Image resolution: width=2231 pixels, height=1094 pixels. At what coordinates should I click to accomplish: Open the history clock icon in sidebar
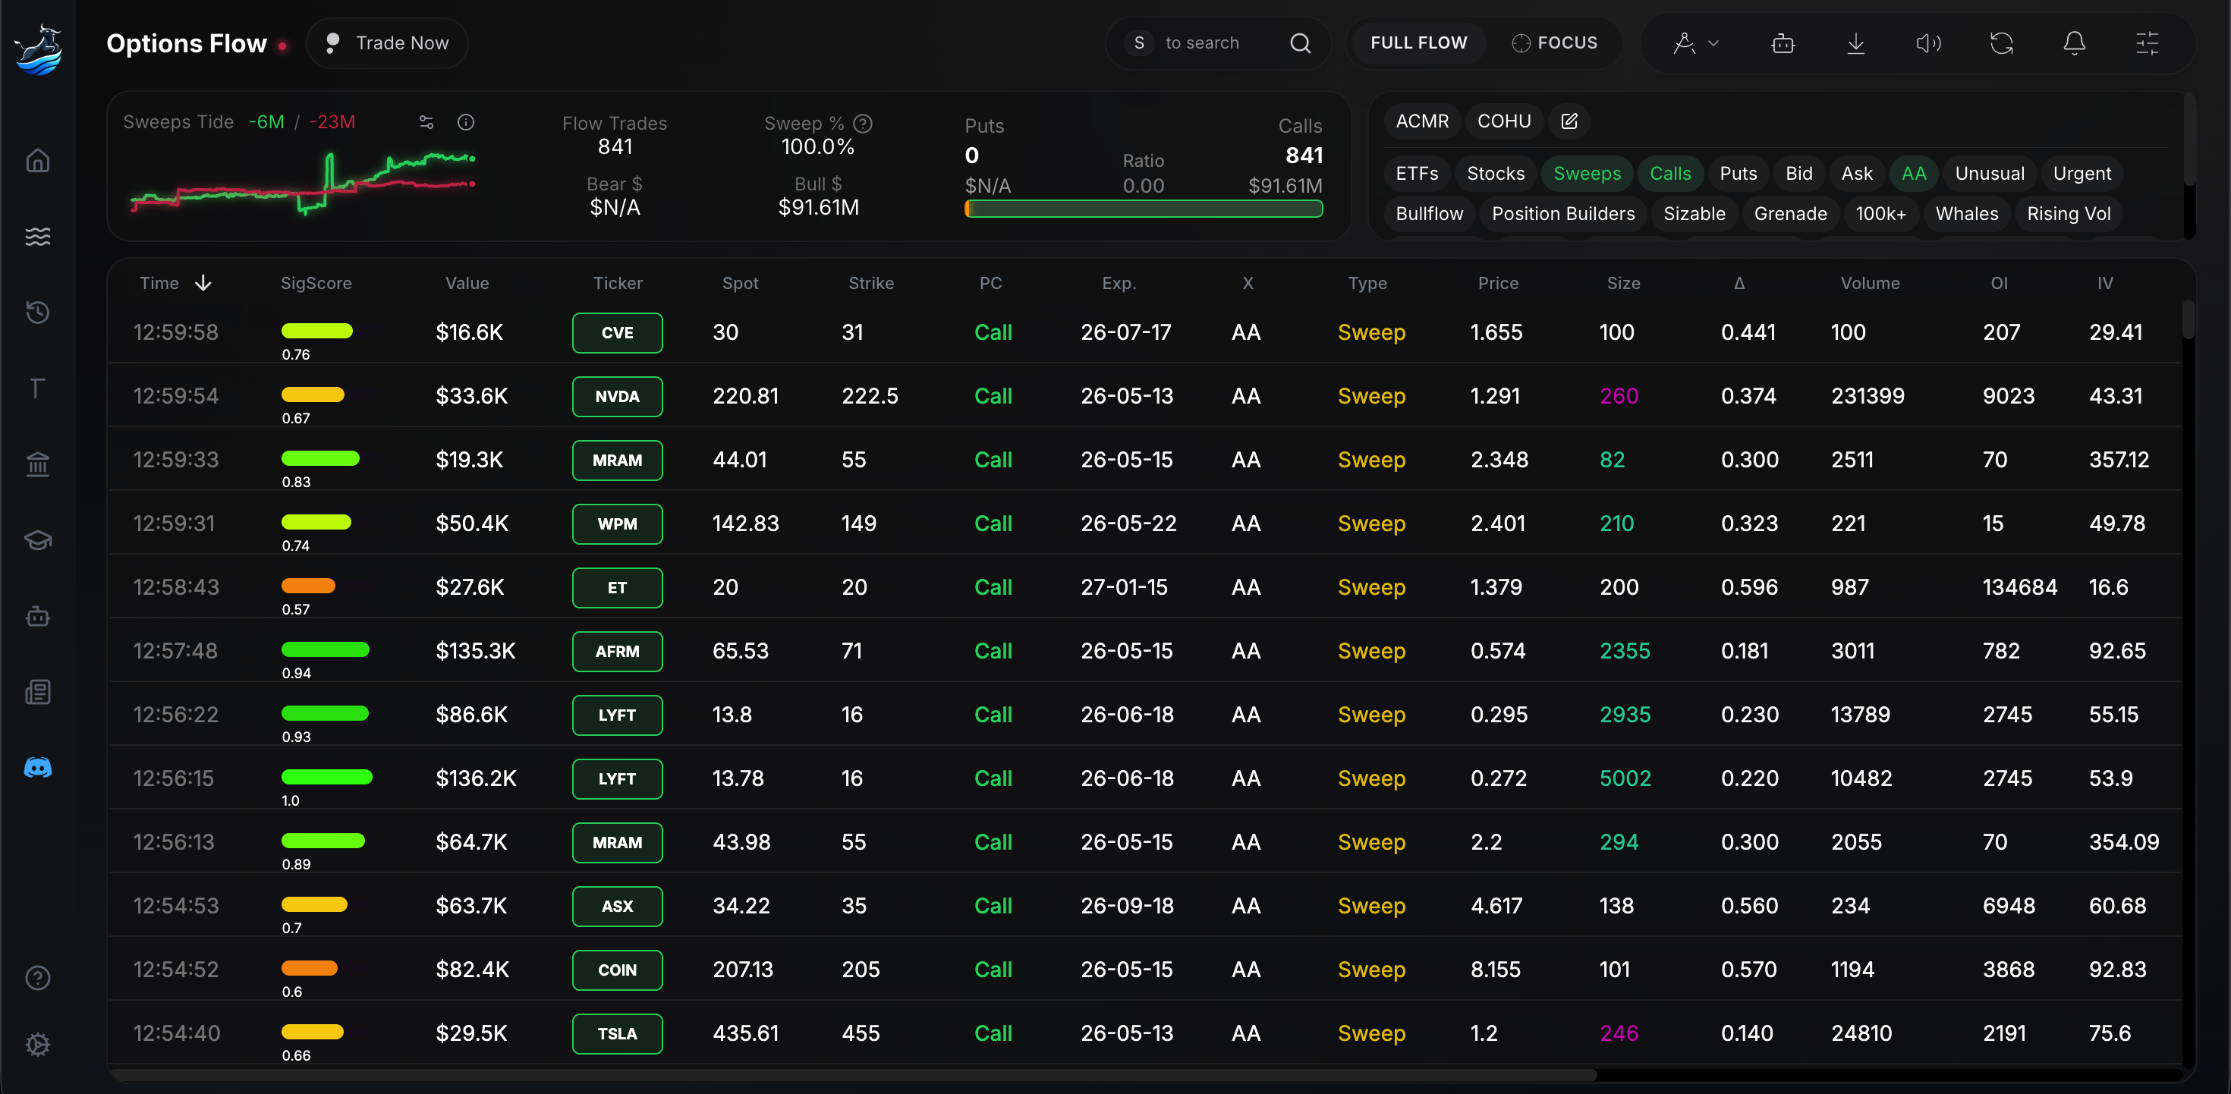37,312
